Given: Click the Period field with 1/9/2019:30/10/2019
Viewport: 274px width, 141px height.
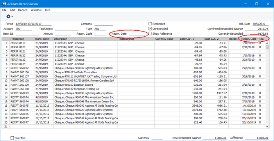Looking at the screenshot, I should pyautogui.click(x=33, y=24).
